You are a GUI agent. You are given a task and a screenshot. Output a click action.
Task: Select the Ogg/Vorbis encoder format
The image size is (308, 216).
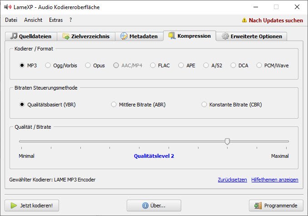pos(48,65)
